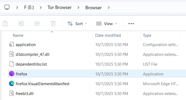Screen dimensions: 186x100
Task: Click date modified of firefox.VisualElementsManifest row
Action: coord(112,84)
